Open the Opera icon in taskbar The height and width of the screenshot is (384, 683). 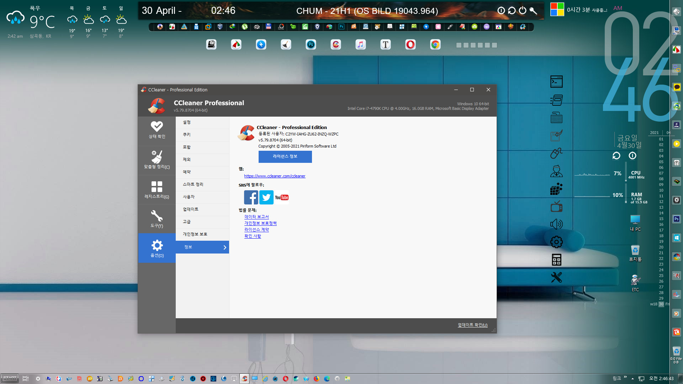tap(286, 379)
